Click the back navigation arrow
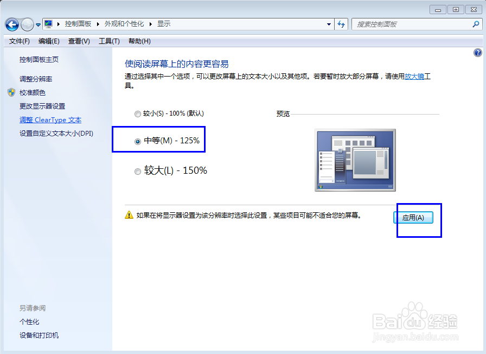Viewport: 486px width, 354px height. click(x=12, y=24)
